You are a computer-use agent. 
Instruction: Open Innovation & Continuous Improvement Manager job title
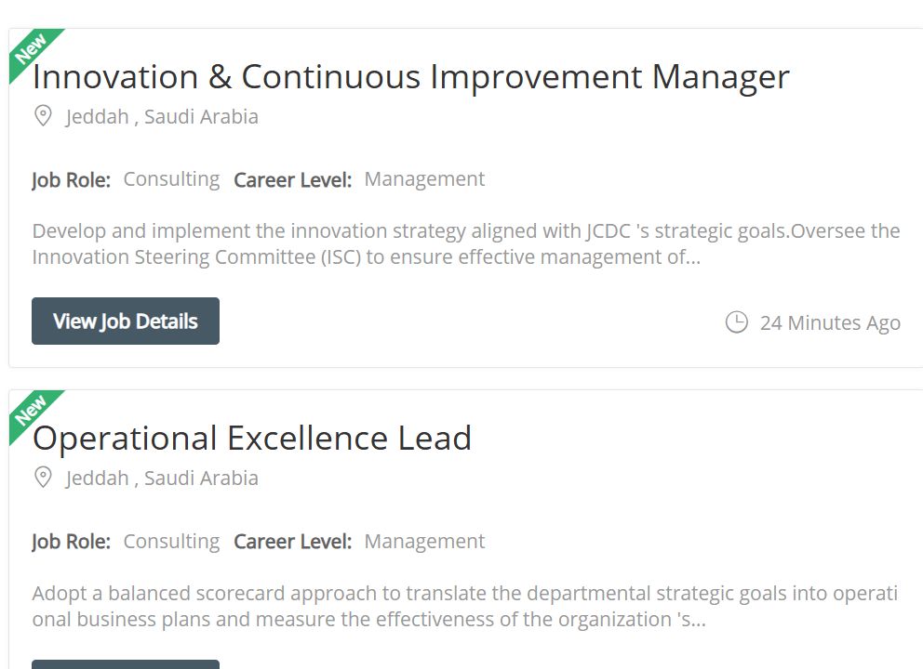pos(411,77)
